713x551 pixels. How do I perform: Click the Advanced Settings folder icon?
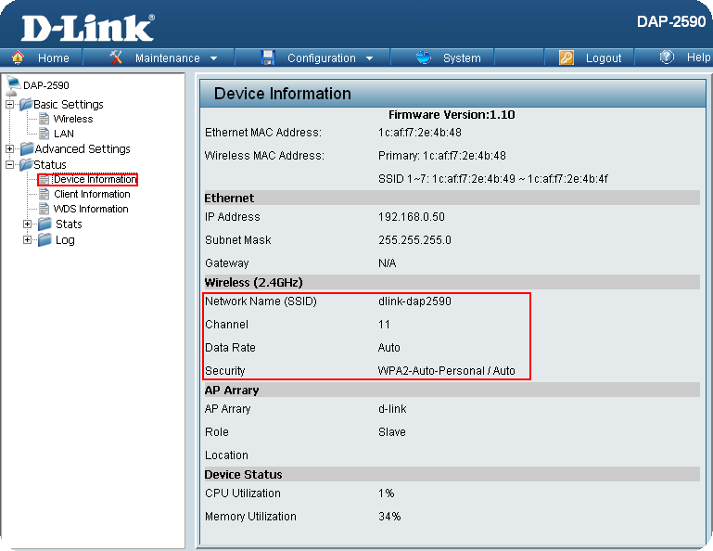pos(27,148)
